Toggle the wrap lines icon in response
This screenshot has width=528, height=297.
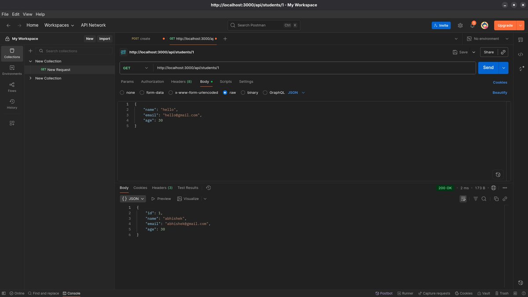tap(463, 199)
